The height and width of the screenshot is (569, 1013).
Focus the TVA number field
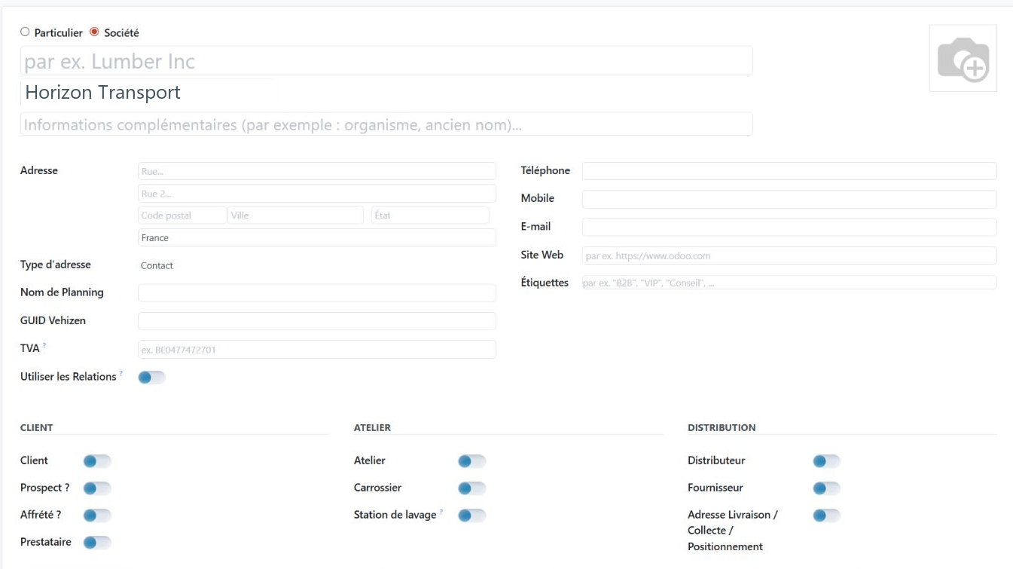point(317,350)
